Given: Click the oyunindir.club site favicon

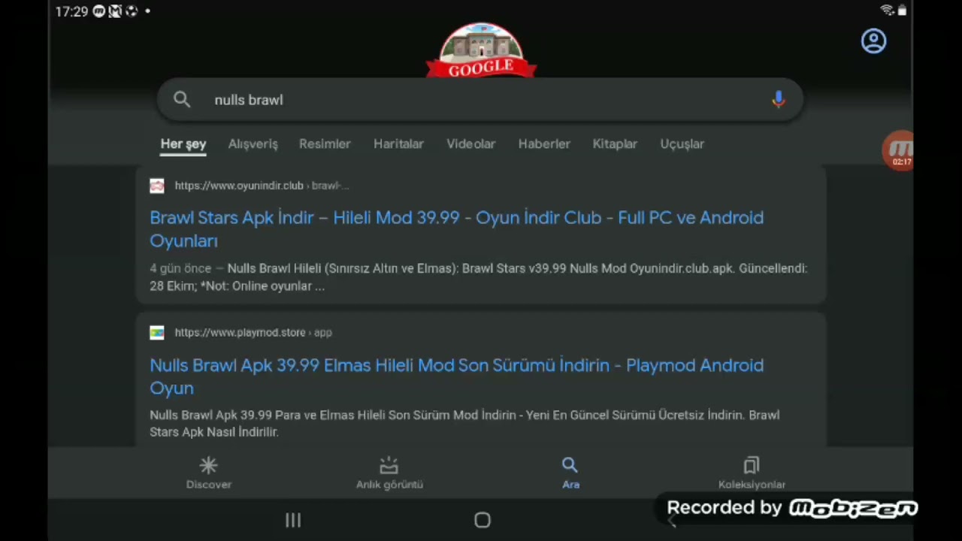Looking at the screenshot, I should (156, 186).
